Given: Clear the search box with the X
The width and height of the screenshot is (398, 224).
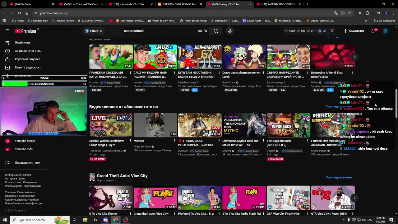Looking at the screenshot, I should click(206, 31).
